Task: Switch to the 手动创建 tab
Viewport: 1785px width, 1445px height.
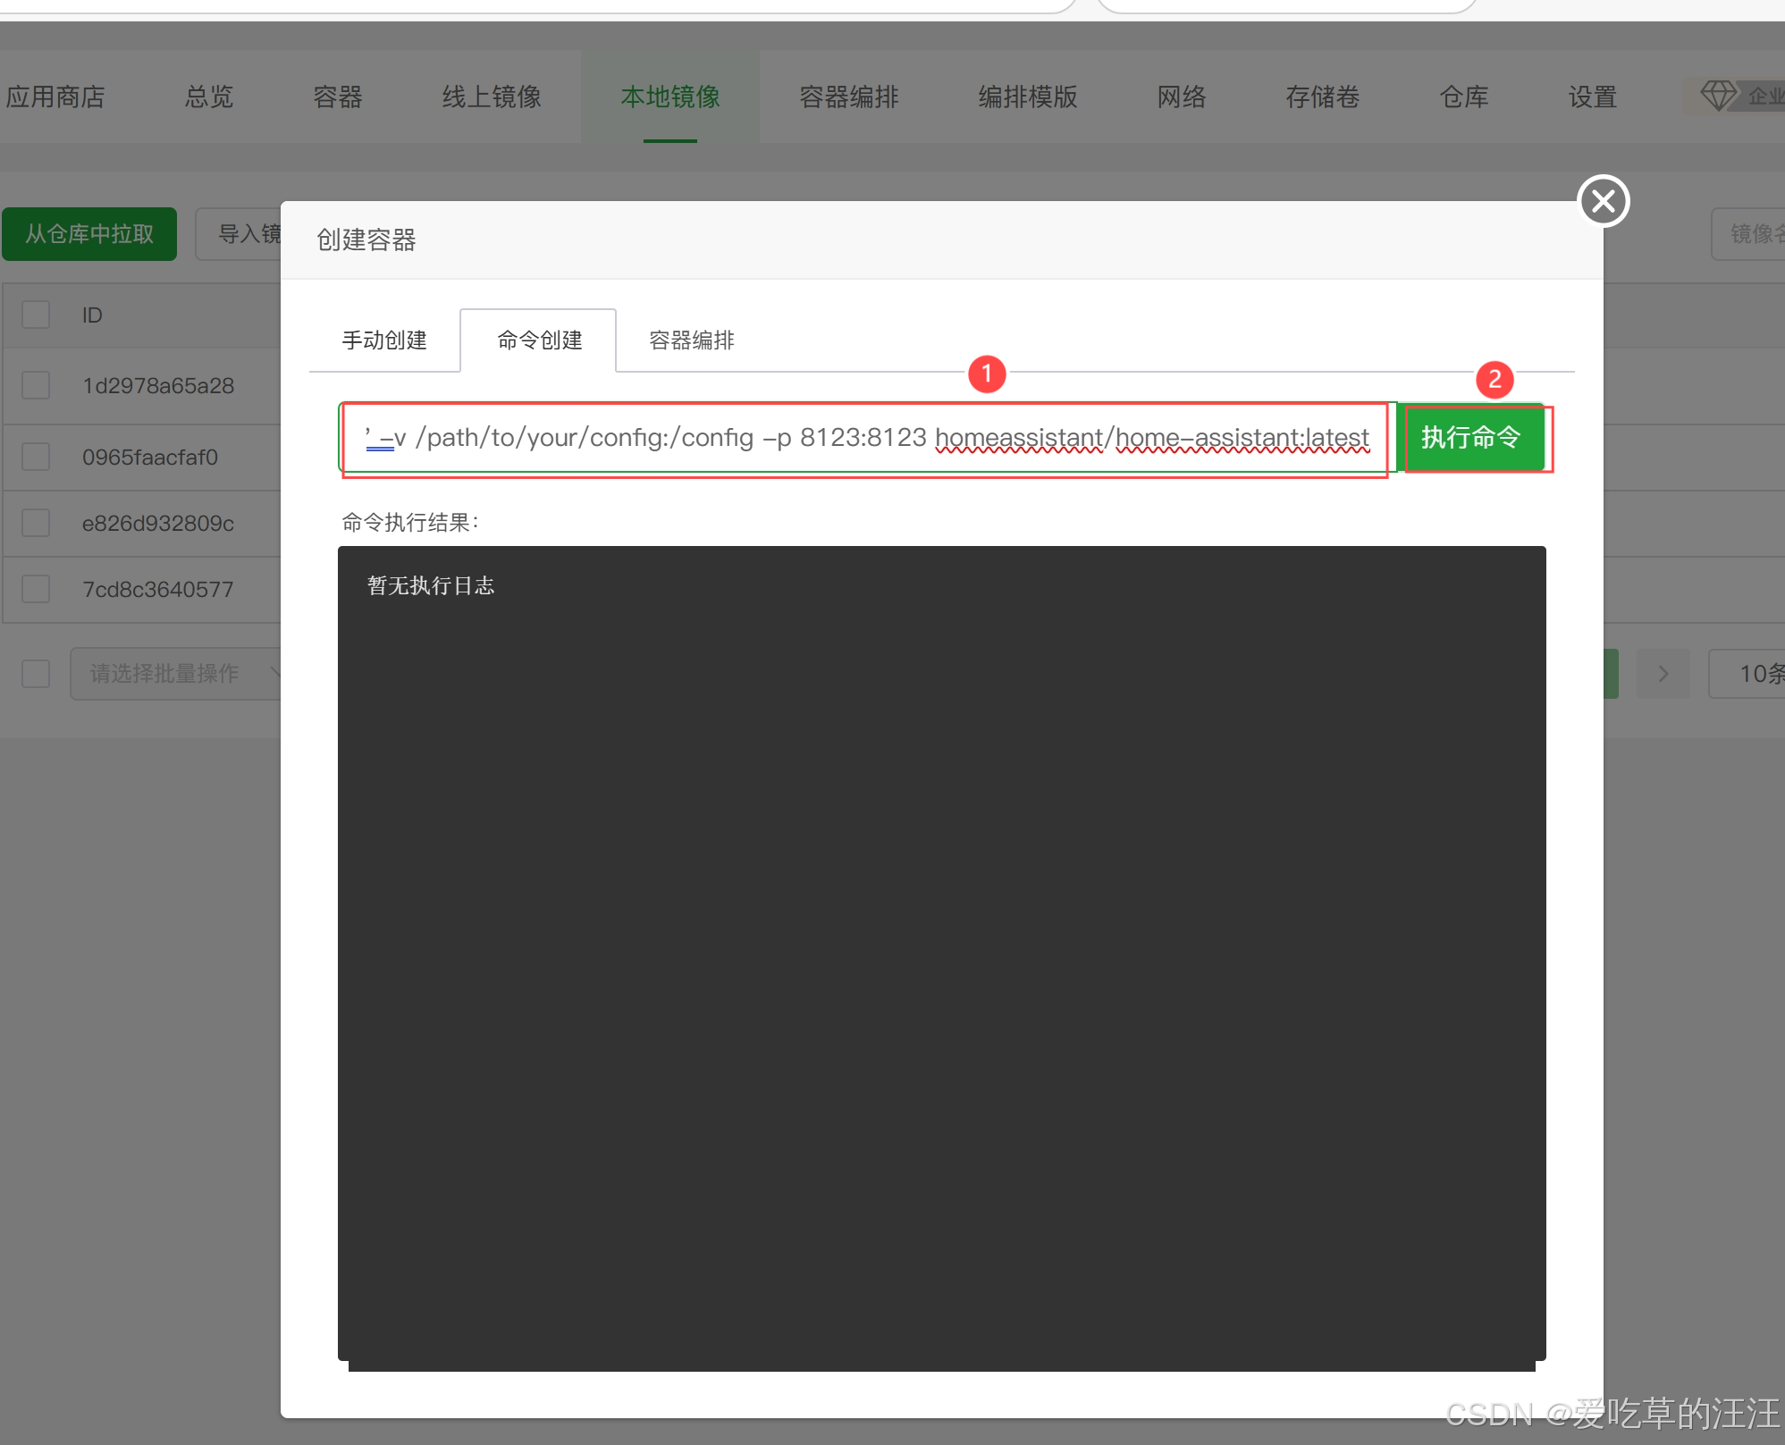Action: coord(384,340)
